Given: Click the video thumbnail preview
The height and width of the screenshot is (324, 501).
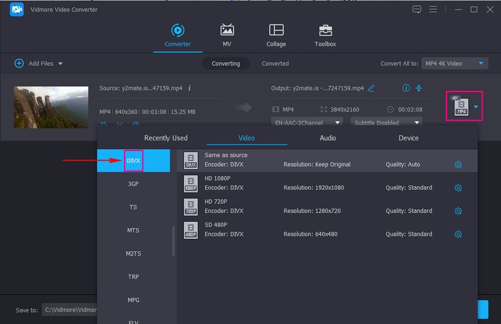Looking at the screenshot, I should pyautogui.click(x=51, y=107).
